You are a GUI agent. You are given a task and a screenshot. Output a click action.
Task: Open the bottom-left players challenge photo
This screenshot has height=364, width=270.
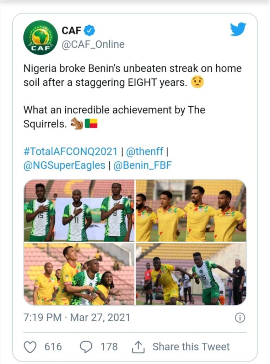coord(79,274)
